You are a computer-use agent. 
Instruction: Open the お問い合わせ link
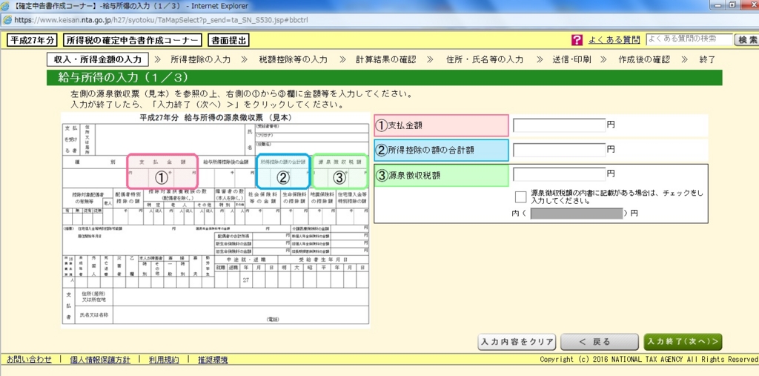pos(29,360)
